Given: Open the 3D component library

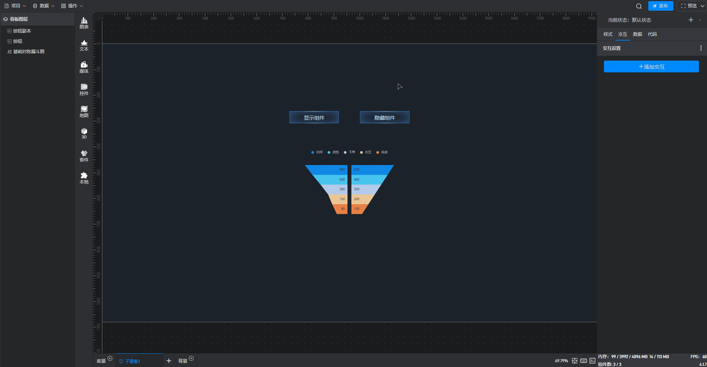Looking at the screenshot, I should (x=84, y=133).
